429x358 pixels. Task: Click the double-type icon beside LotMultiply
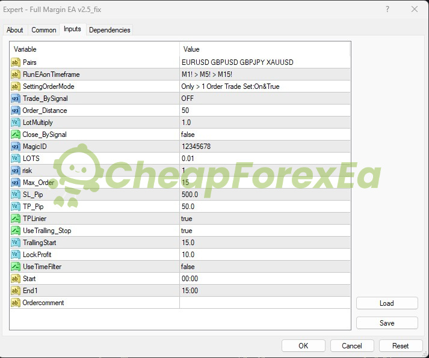click(16, 123)
